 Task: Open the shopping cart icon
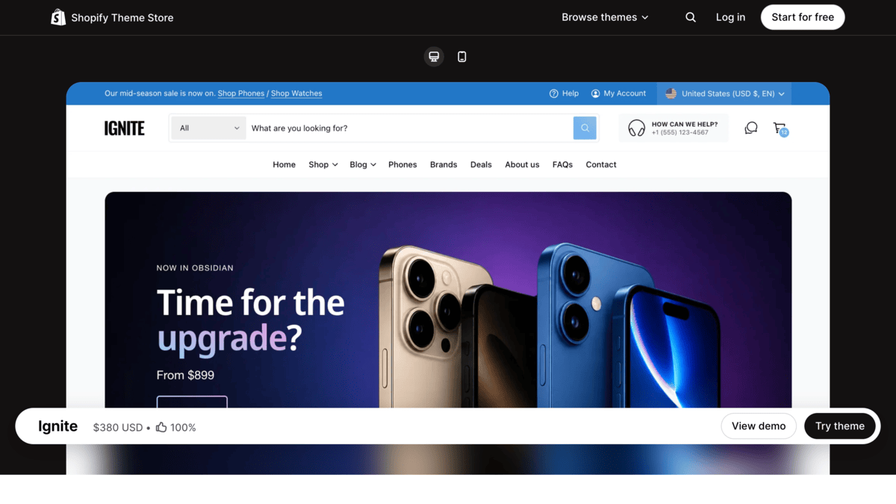(x=779, y=127)
